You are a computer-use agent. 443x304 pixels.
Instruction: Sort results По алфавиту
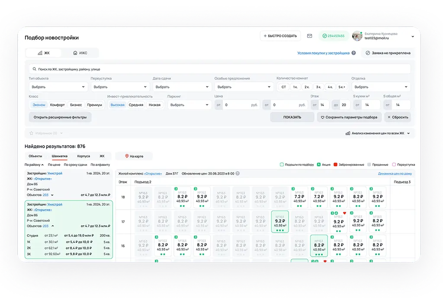[100, 165]
